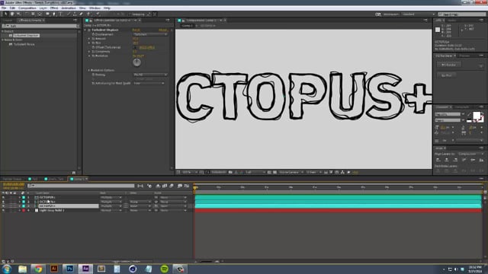The height and width of the screenshot is (274, 488).
Task: Click After Effects taskbar icon
Action: [85, 269]
